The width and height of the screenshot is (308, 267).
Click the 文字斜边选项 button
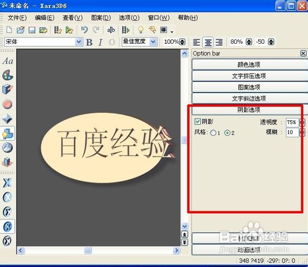point(249,99)
